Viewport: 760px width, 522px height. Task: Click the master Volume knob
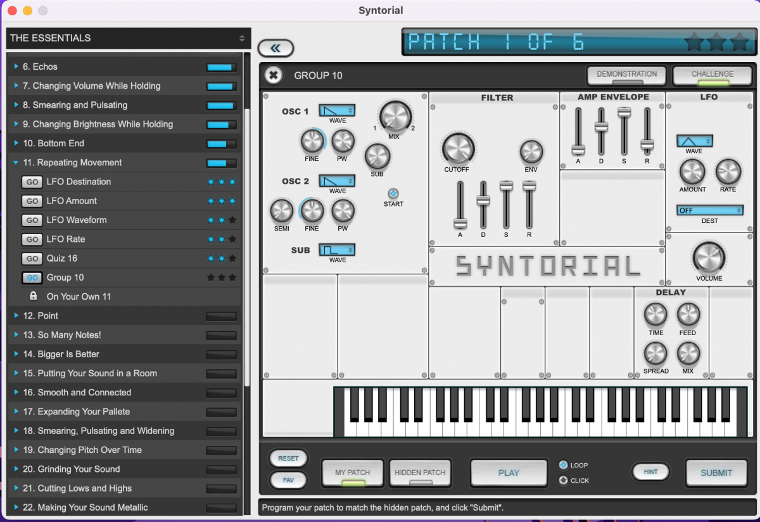point(709,258)
